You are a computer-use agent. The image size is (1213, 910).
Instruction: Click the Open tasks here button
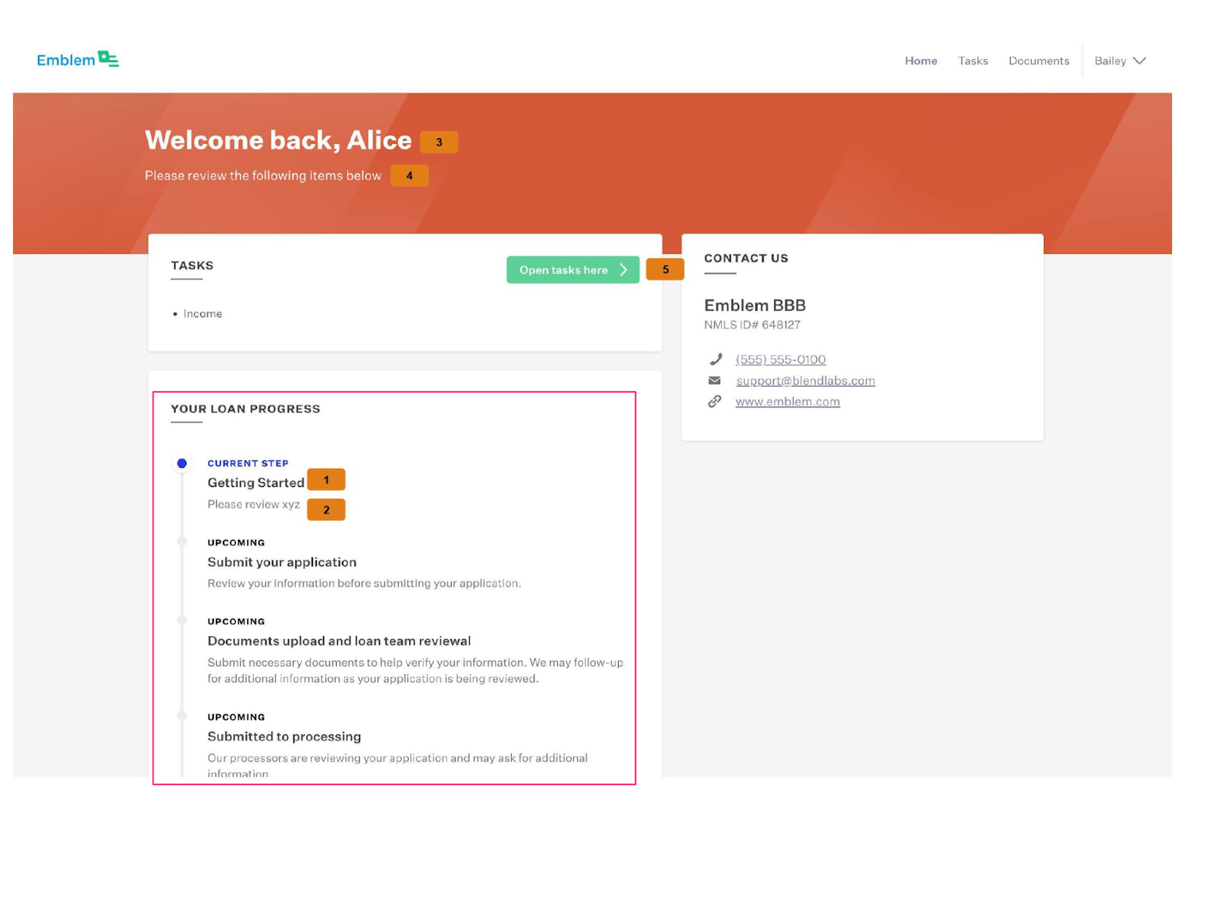coord(572,270)
